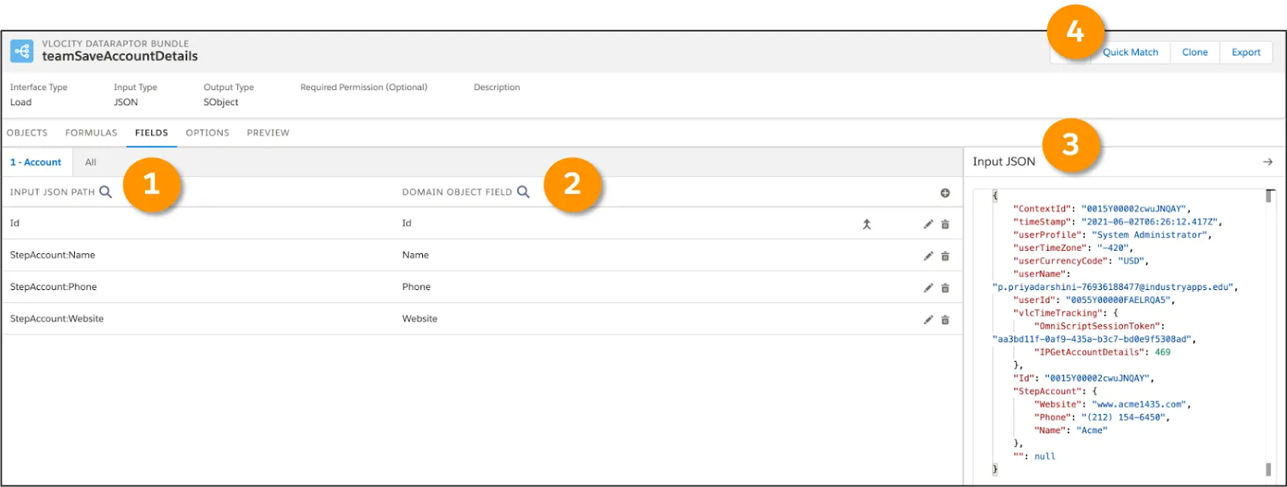Select the FIELDS tab
Screen dimensions: 1287x487
(151, 133)
